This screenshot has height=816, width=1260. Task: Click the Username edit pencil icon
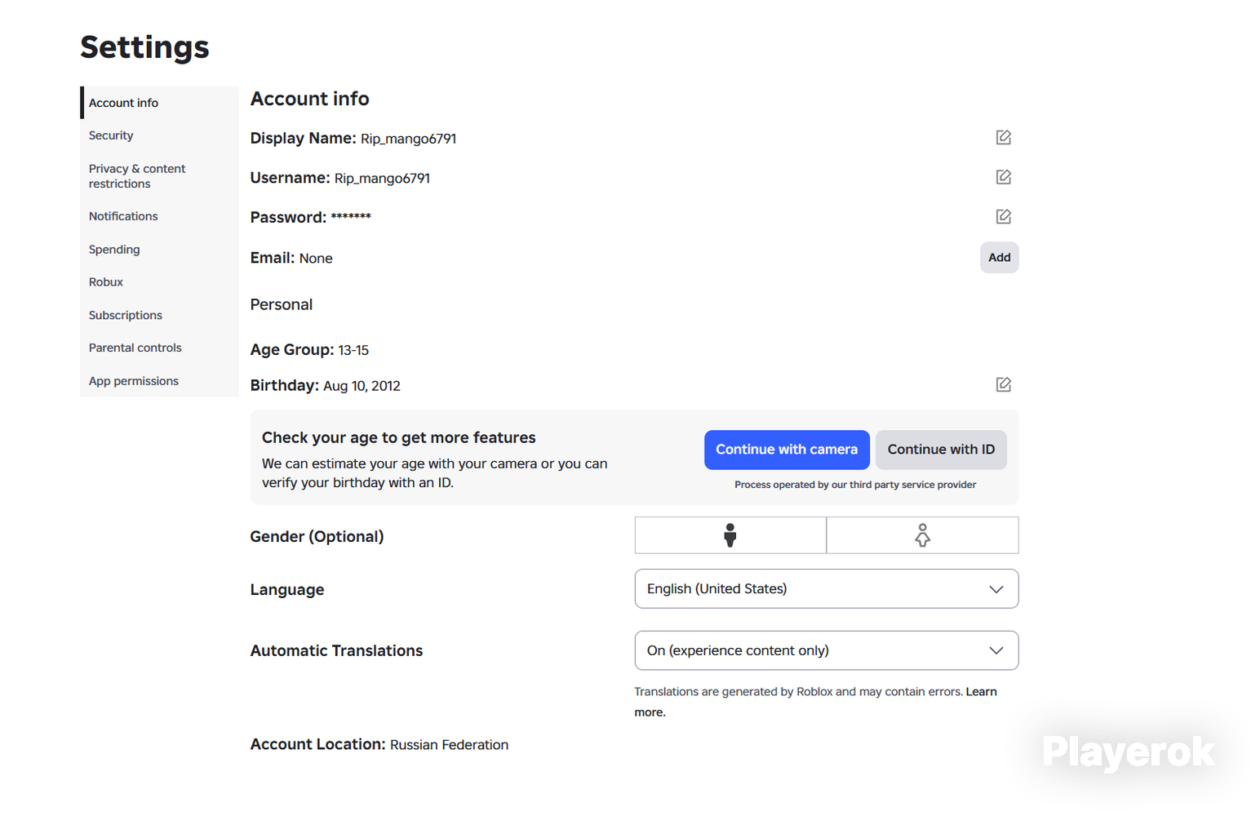(1003, 177)
